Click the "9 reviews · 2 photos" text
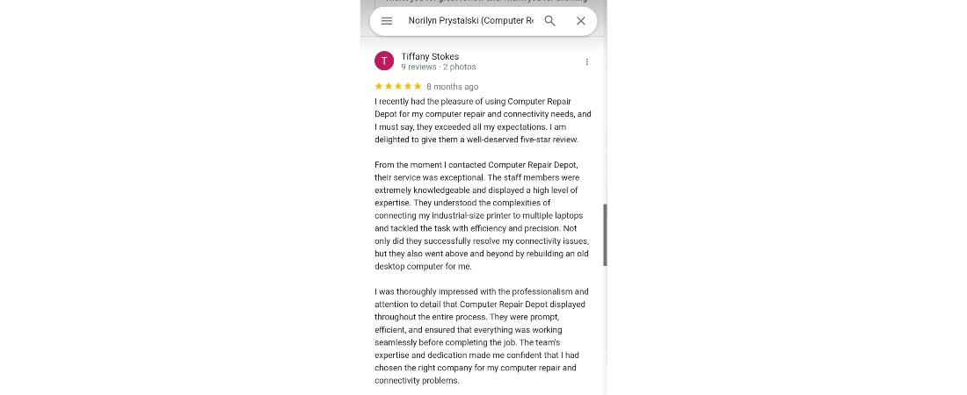The image size is (967, 395). [x=439, y=67]
